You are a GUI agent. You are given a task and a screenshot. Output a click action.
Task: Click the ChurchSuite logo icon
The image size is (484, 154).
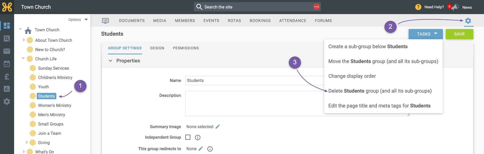[7, 7]
